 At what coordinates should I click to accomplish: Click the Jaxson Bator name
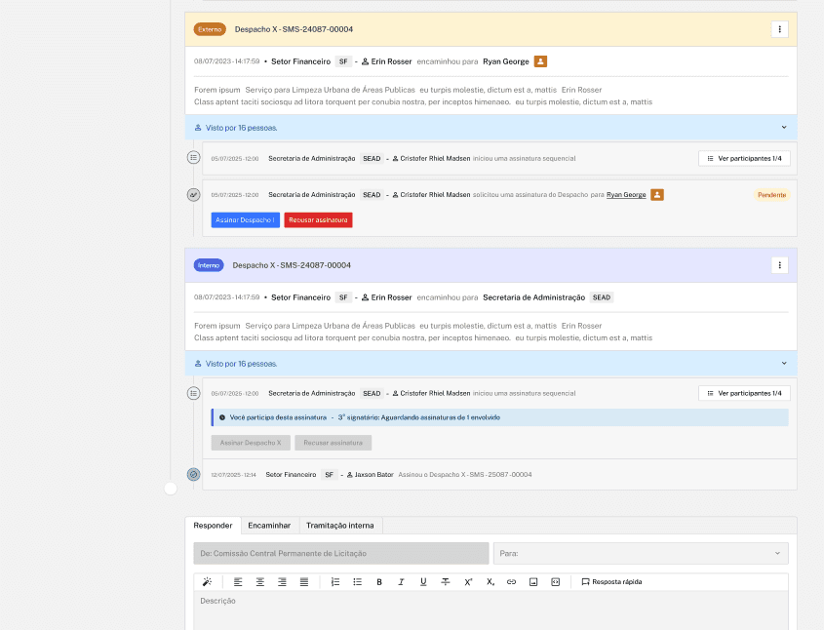point(374,475)
